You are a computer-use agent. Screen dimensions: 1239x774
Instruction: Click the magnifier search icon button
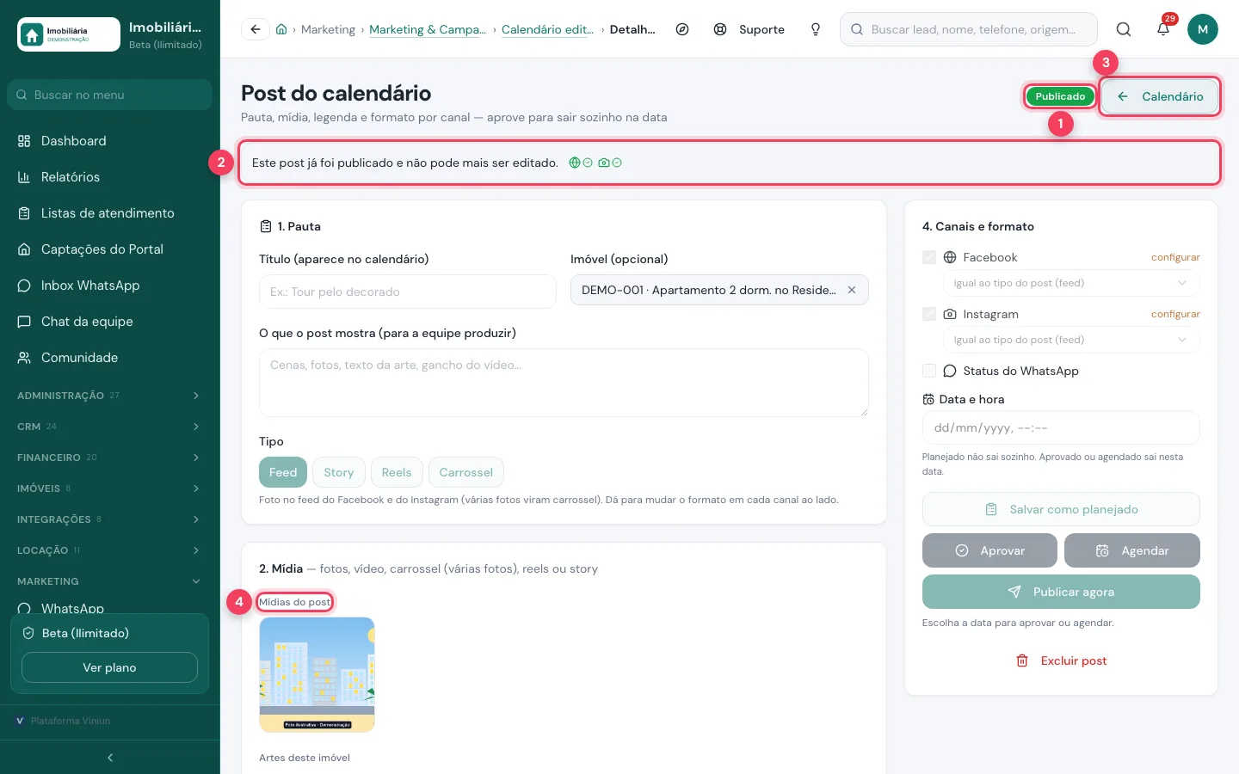[x=1124, y=29]
